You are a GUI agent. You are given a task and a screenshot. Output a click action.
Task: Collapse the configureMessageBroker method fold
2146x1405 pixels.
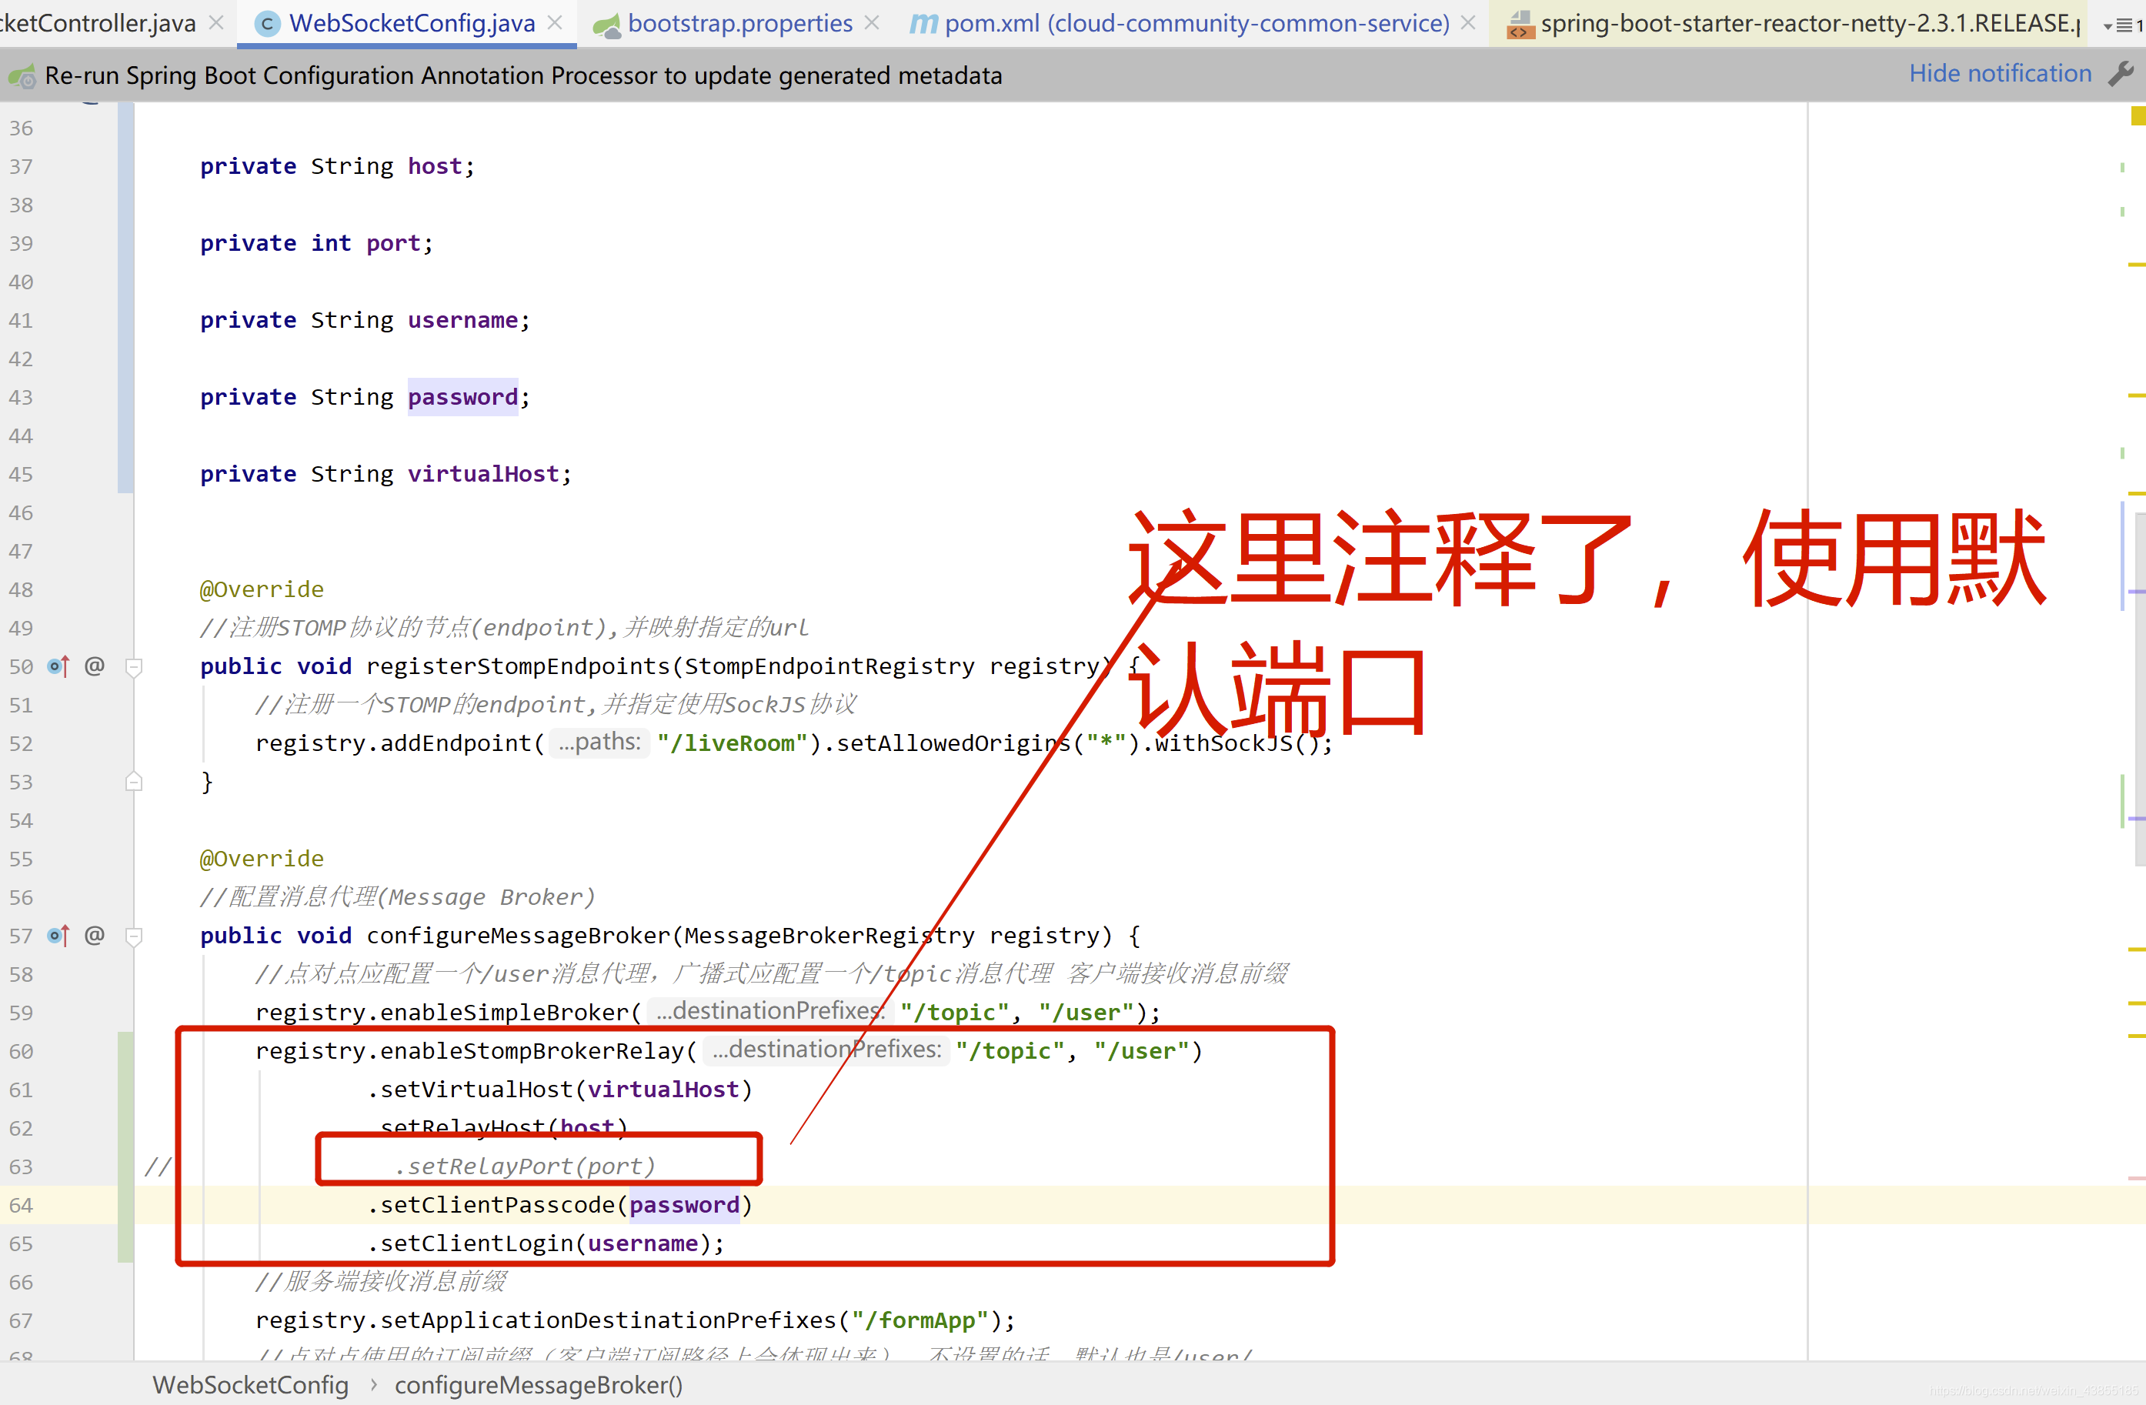point(133,937)
